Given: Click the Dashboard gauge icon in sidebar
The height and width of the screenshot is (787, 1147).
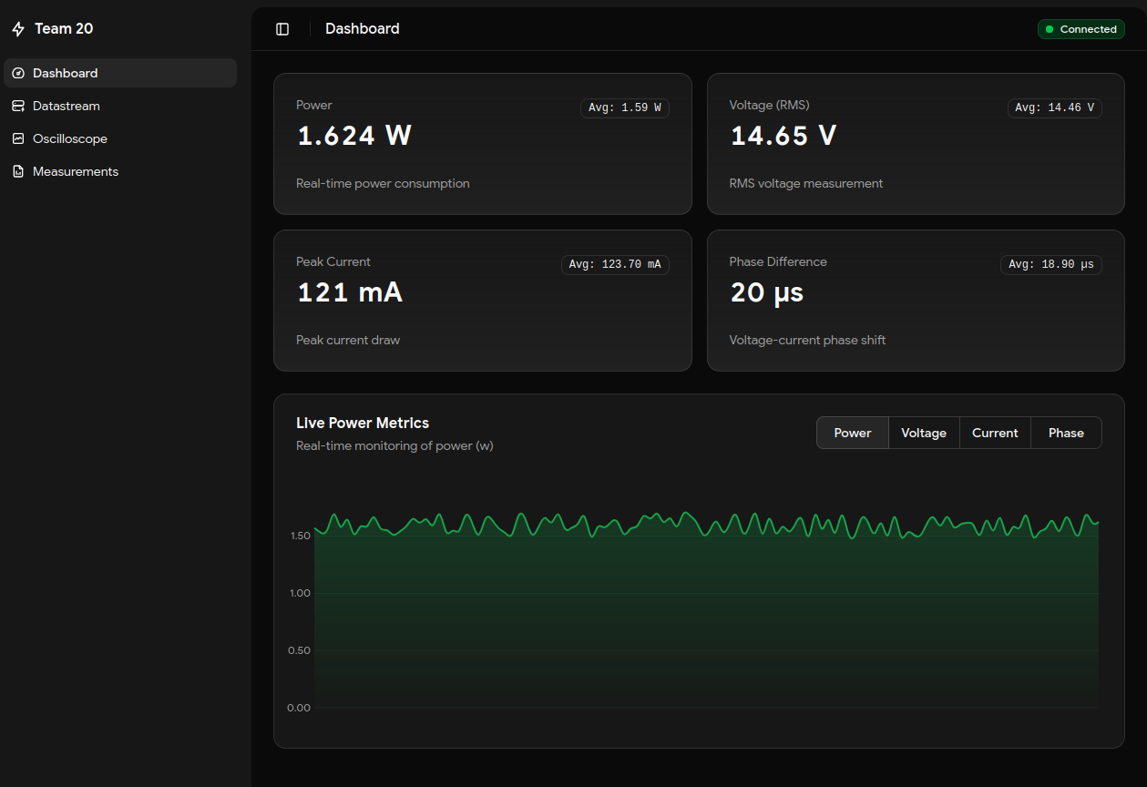Looking at the screenshot, I should click(x=18, y=73).
